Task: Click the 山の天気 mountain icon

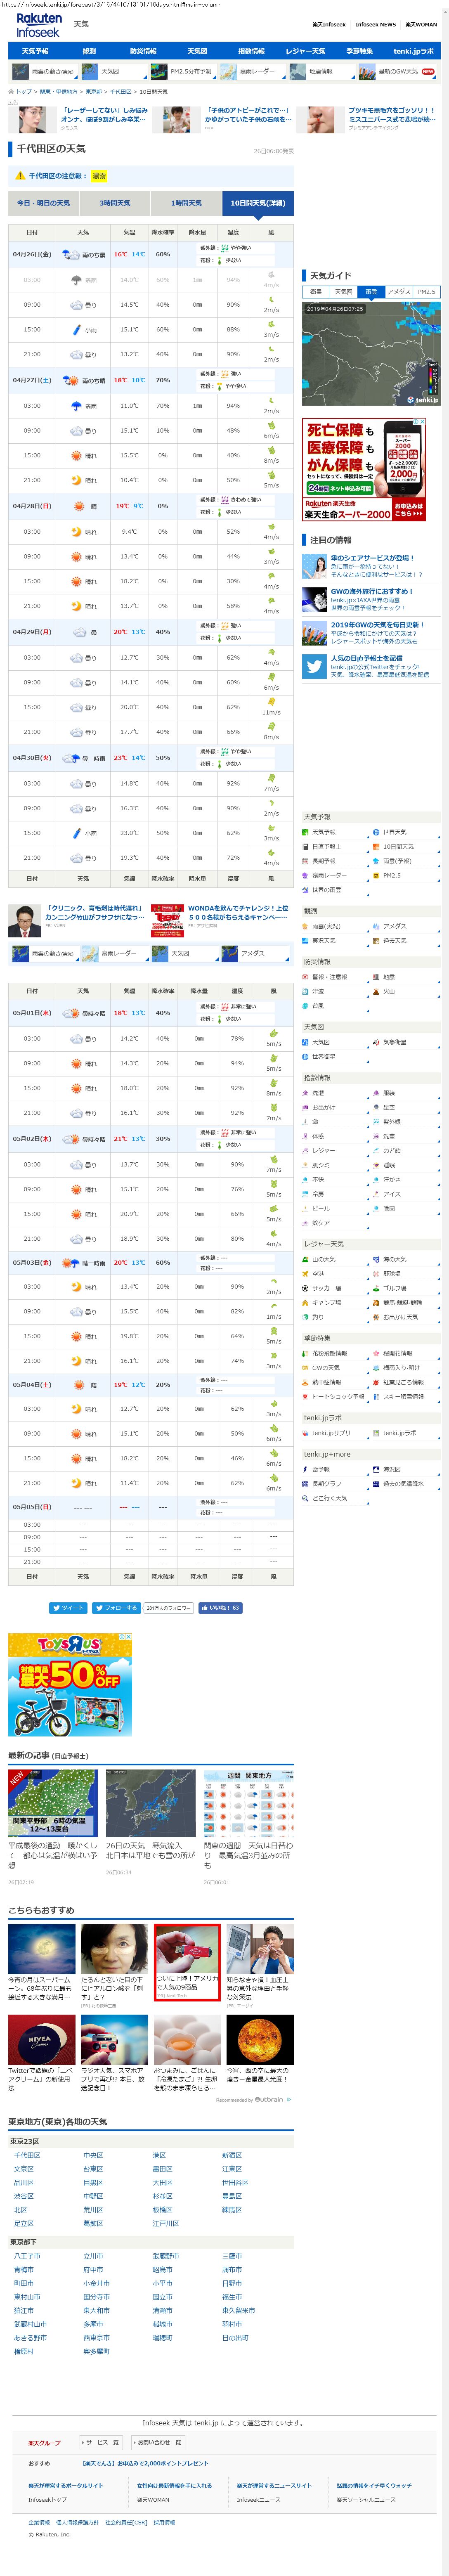Action: click(x=306, y=1259)
